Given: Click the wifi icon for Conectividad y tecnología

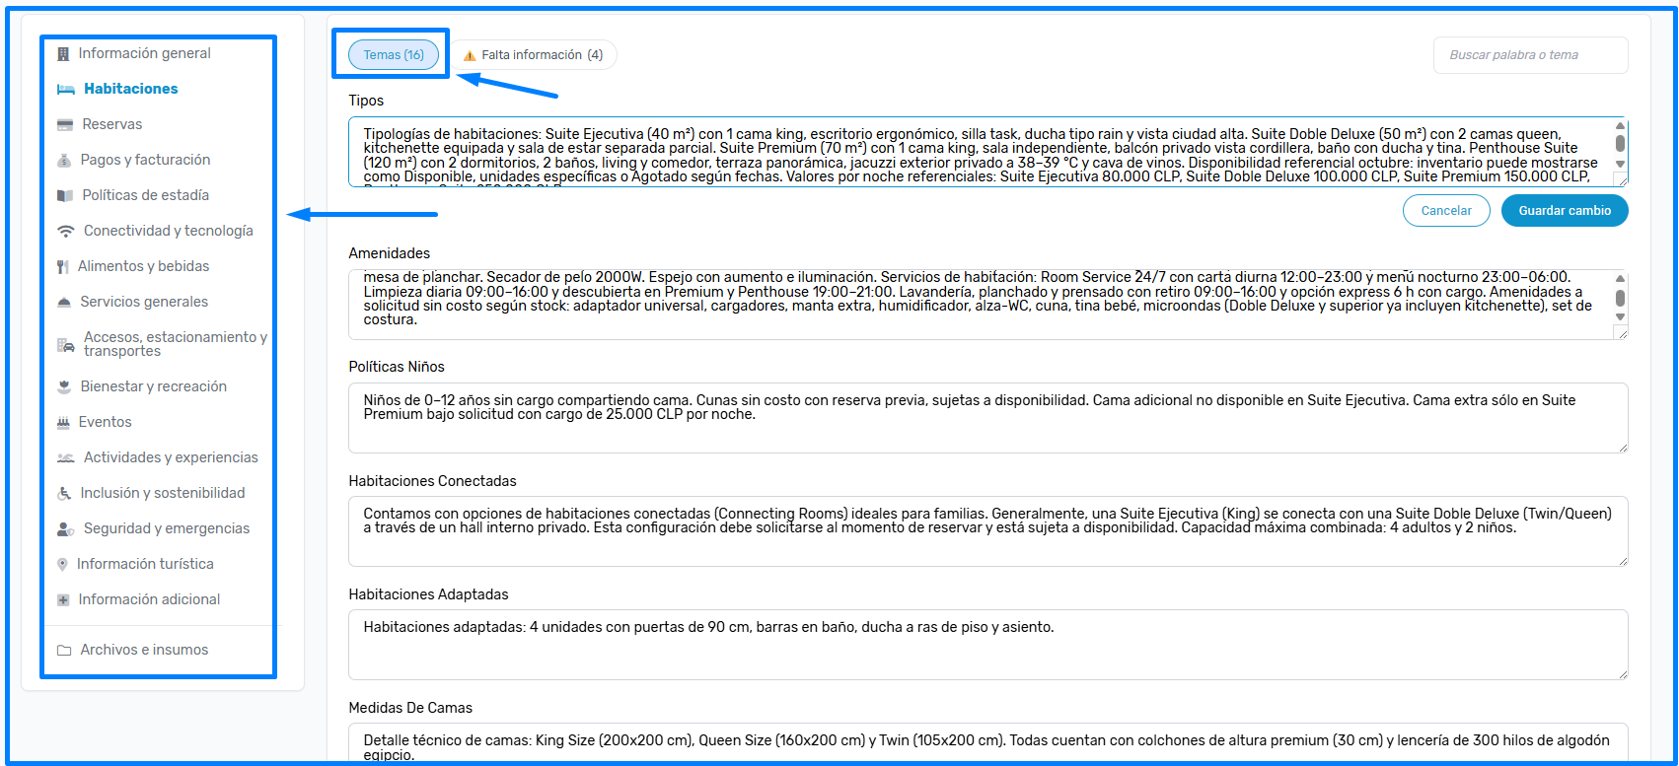Looking at the screenshot, I should [66, 231].
